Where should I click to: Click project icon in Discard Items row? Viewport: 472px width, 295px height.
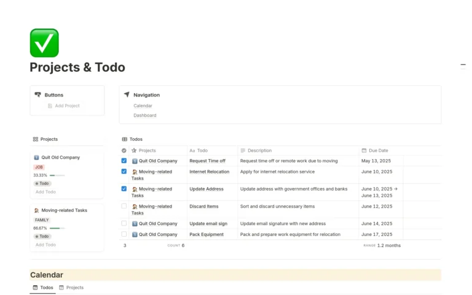coord(135,206)
